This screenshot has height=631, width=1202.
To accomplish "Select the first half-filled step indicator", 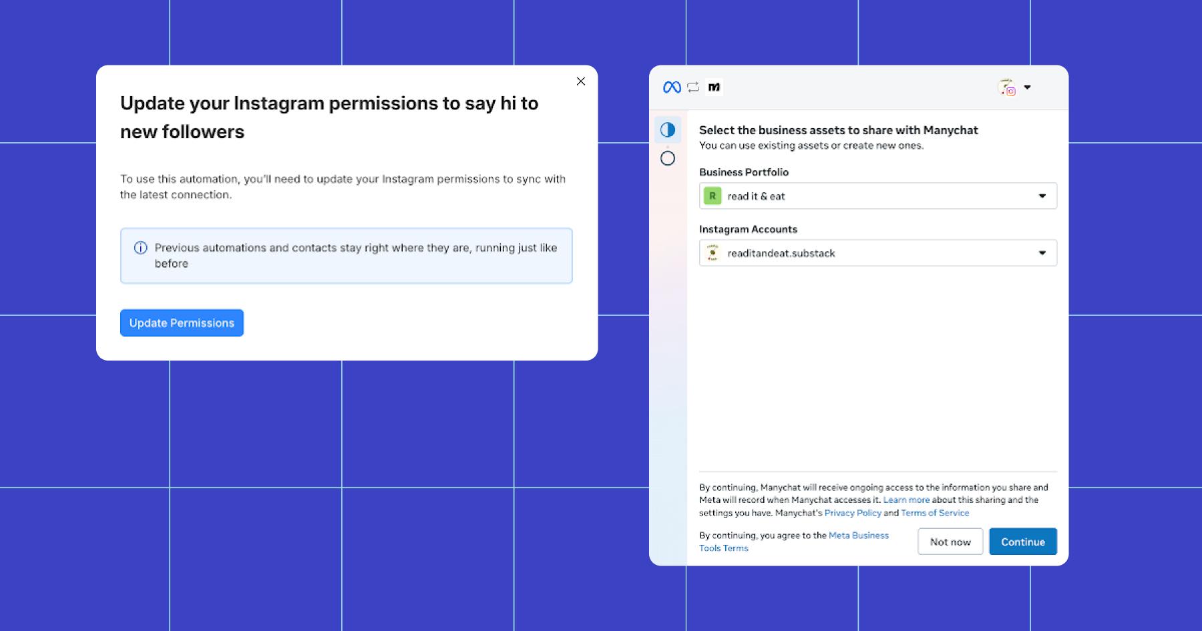I will click(x=668, y=130).
